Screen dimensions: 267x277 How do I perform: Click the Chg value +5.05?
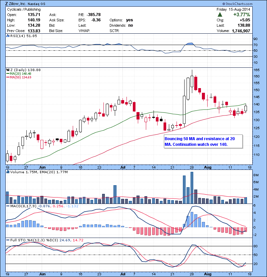245,20
